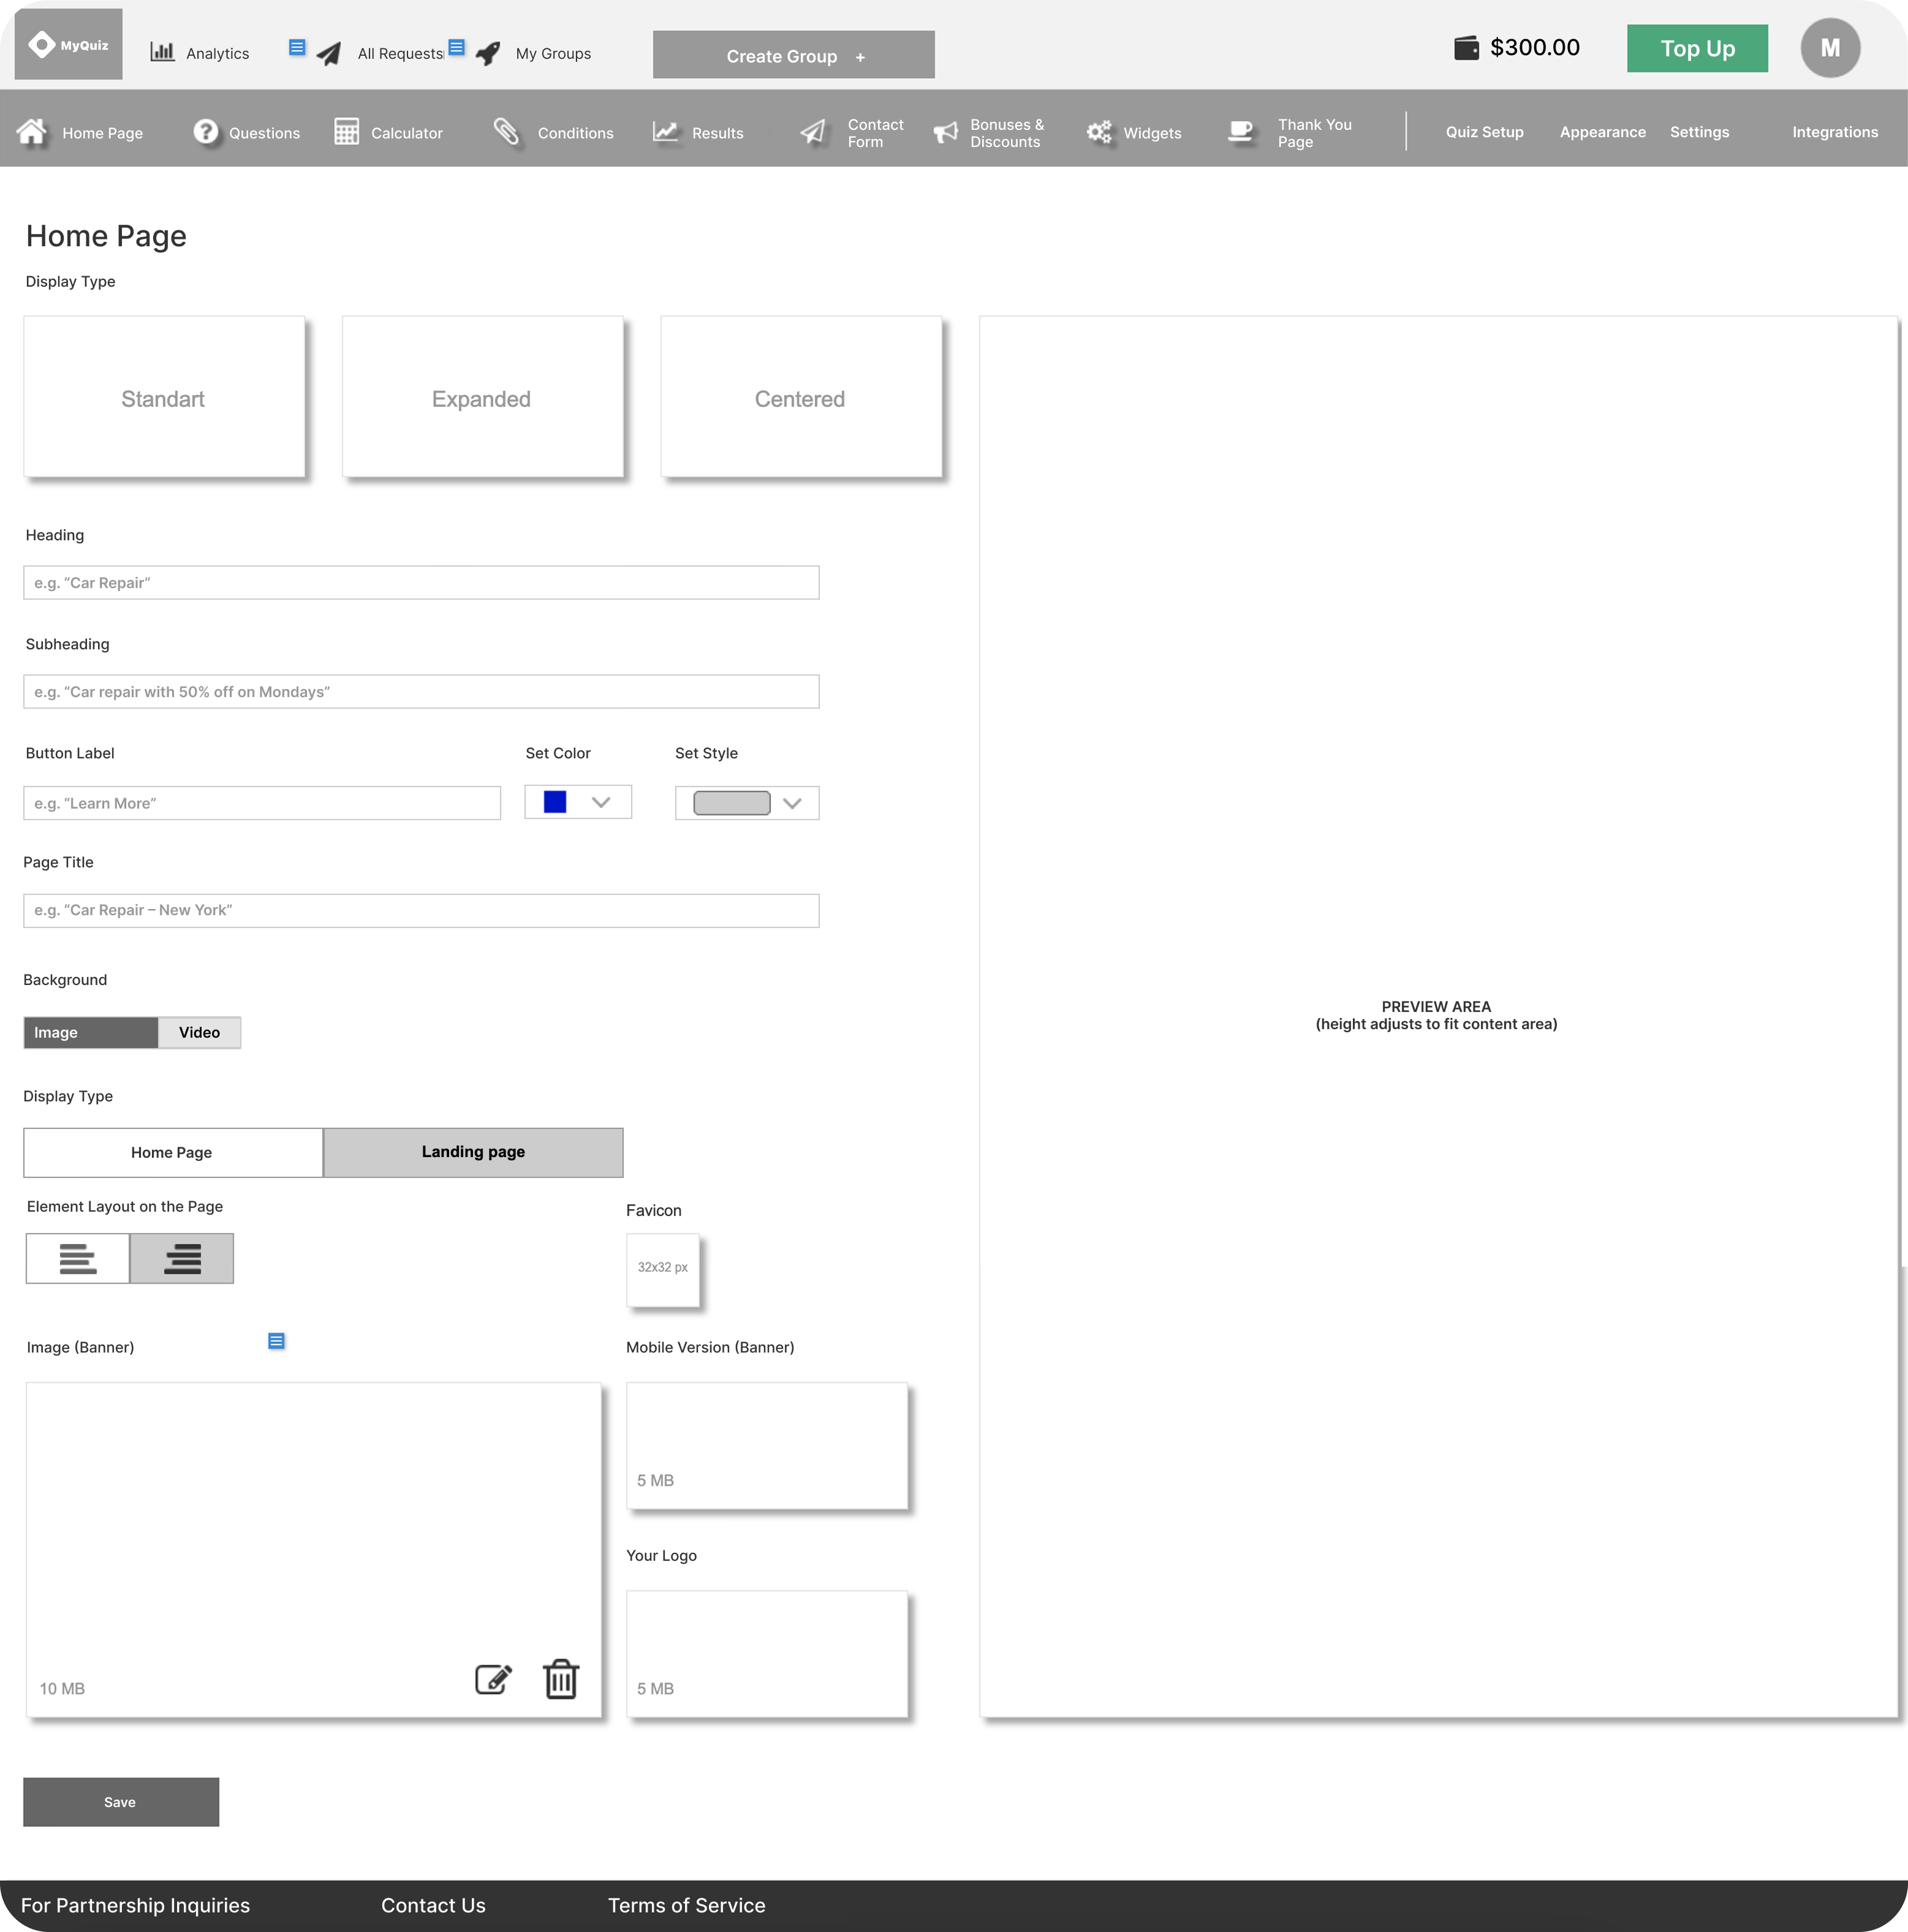Click the Analytics bar chart icon
Screen dimensions: 1908x1932
pos(162,52)
